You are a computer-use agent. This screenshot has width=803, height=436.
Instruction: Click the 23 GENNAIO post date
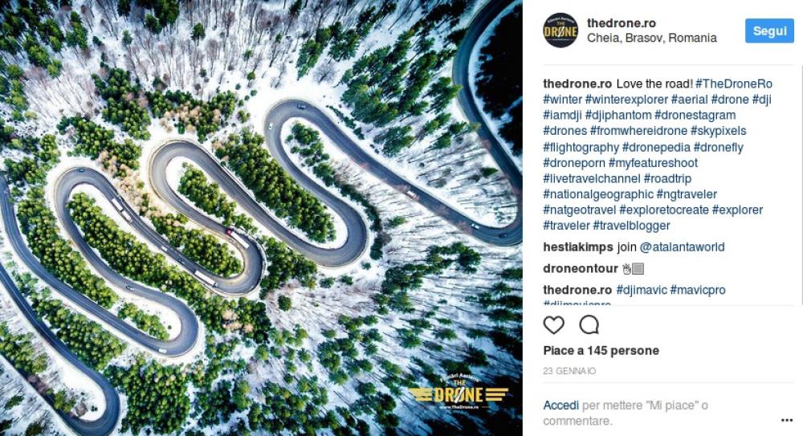(x=569, y=371)
